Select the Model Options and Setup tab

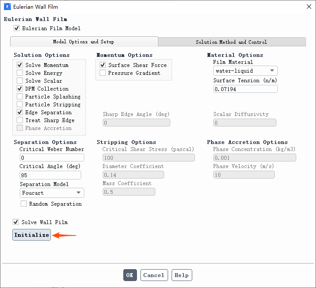(83, 42)
